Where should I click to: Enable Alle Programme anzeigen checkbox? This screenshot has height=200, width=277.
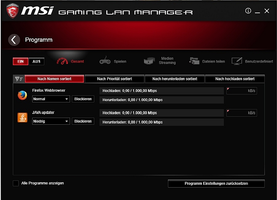point(16,183)
